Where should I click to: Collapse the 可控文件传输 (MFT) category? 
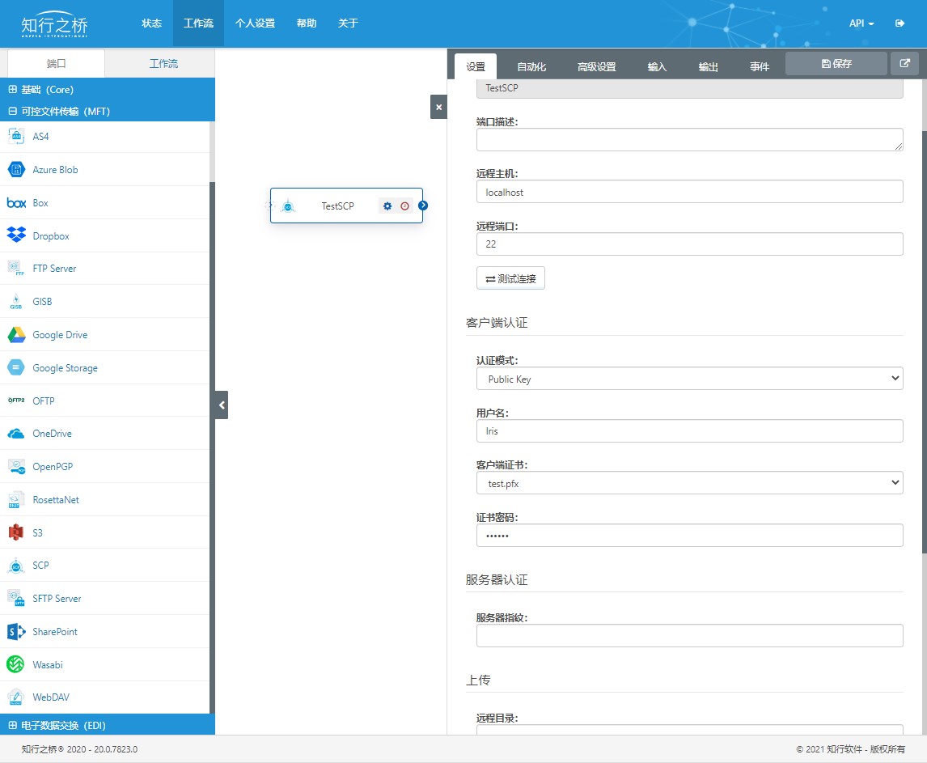108,111
